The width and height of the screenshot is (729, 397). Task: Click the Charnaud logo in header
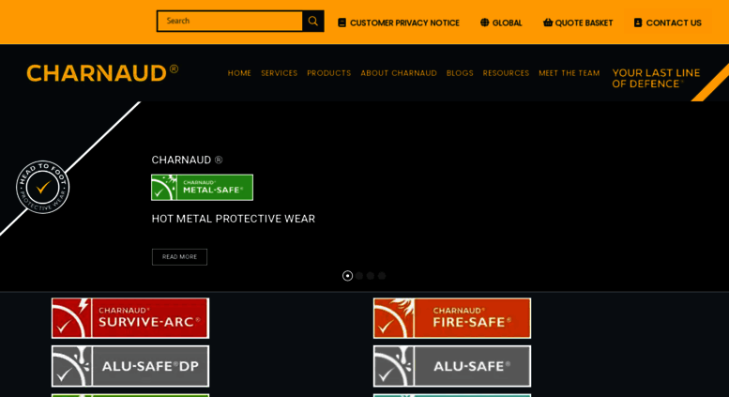pyautogui.click(x=102, y=73)
